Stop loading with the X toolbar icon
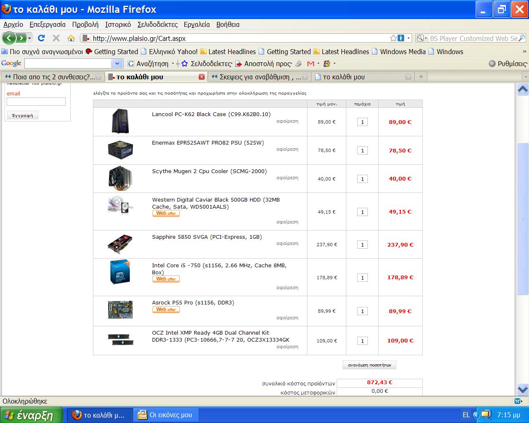Screen dimensions: 529x423 point(56,38)
